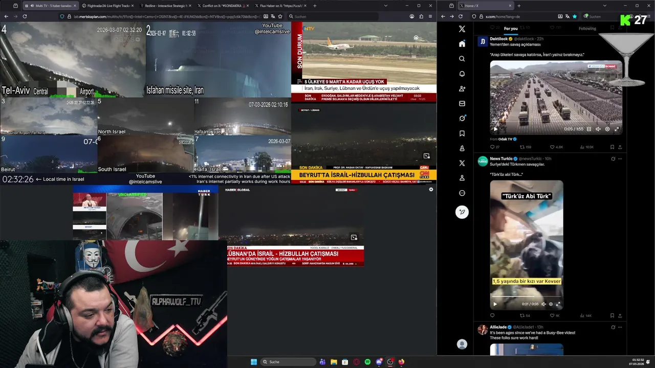Click the round white Post compose button
Viewport: 655px width, 368px height.
pyautogui.click(x=462, y=212)
